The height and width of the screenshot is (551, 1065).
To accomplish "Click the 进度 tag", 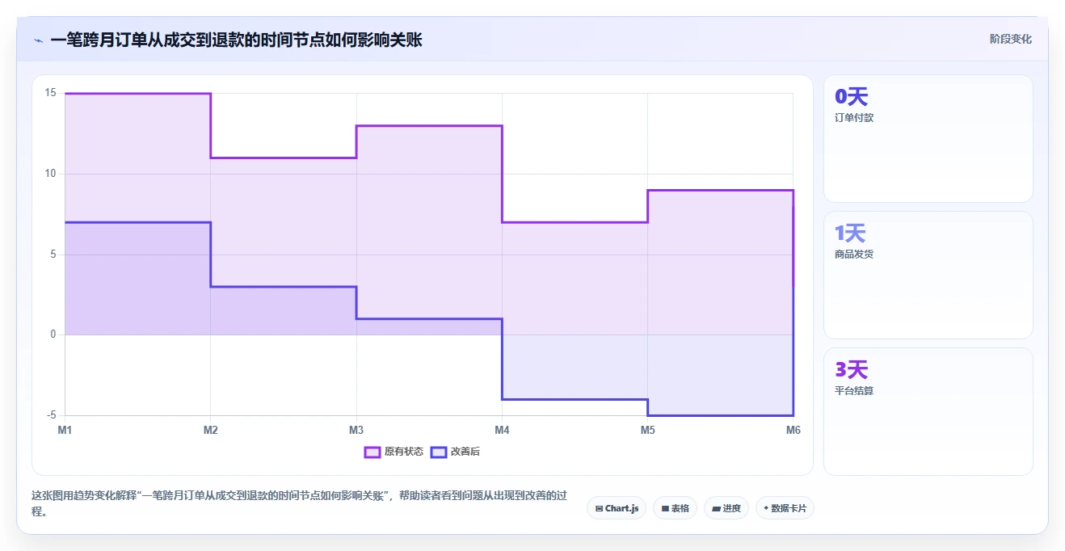I will [726, 508].
